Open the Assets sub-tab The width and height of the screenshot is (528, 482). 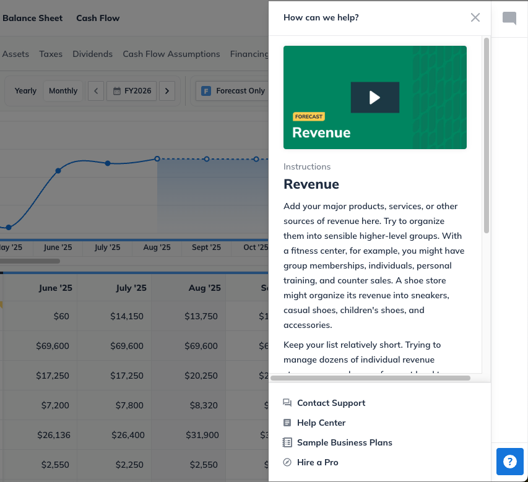pos(15,54)
